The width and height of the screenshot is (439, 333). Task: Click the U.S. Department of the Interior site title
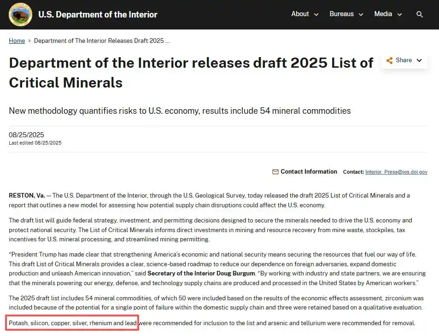click(x=98, y=14)
